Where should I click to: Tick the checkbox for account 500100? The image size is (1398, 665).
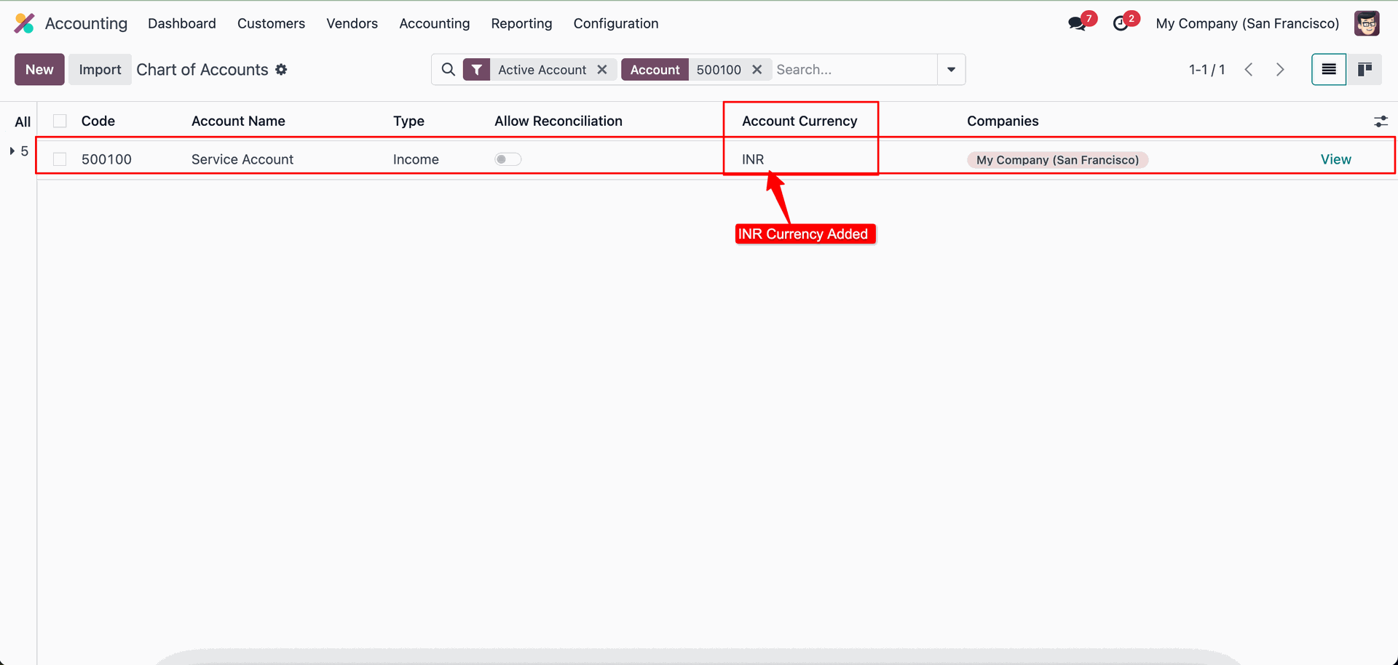60,159
